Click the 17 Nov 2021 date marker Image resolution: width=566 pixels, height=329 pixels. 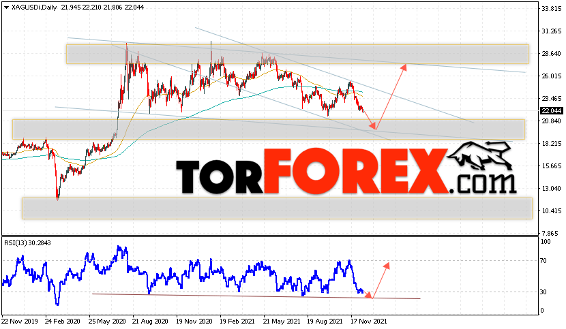coord(368,321)
